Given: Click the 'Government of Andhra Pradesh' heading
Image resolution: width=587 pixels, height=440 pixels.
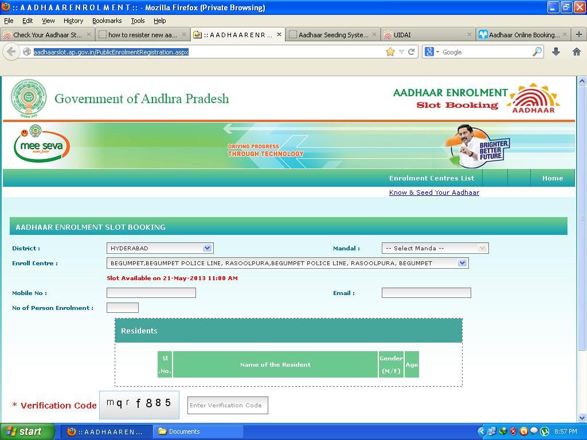Looking at the screenshot, I should coord(142,99).
